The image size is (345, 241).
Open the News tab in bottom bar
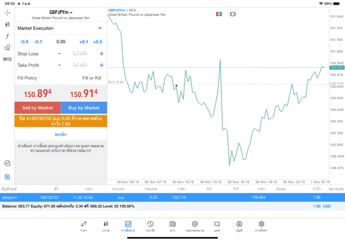click(x=172, y=226)
